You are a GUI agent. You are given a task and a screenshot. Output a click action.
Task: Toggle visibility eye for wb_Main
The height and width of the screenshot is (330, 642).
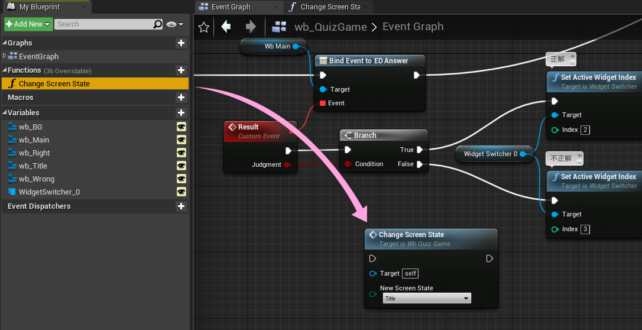[x=181, y=140]
